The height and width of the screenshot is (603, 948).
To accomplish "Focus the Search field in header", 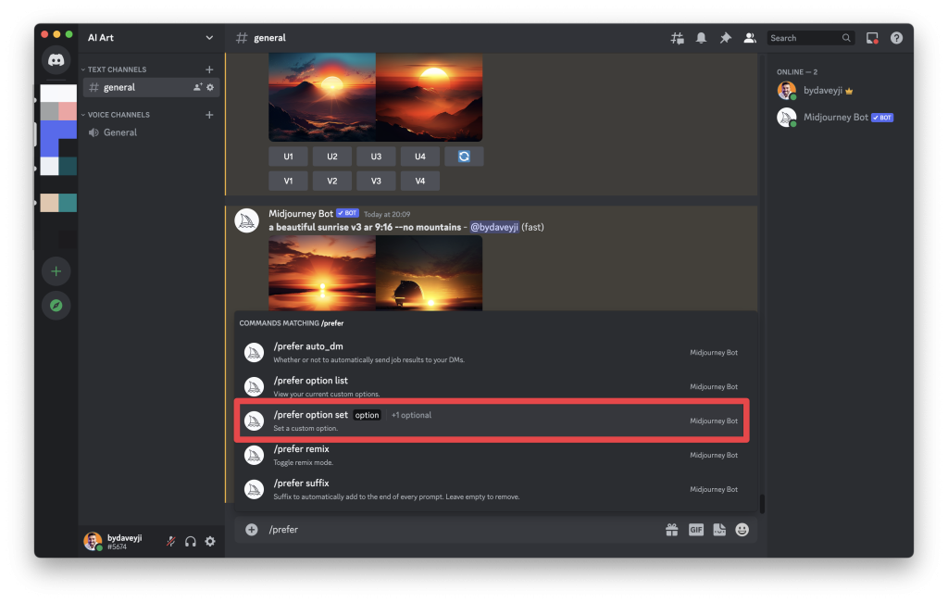I will pos(811,38).
